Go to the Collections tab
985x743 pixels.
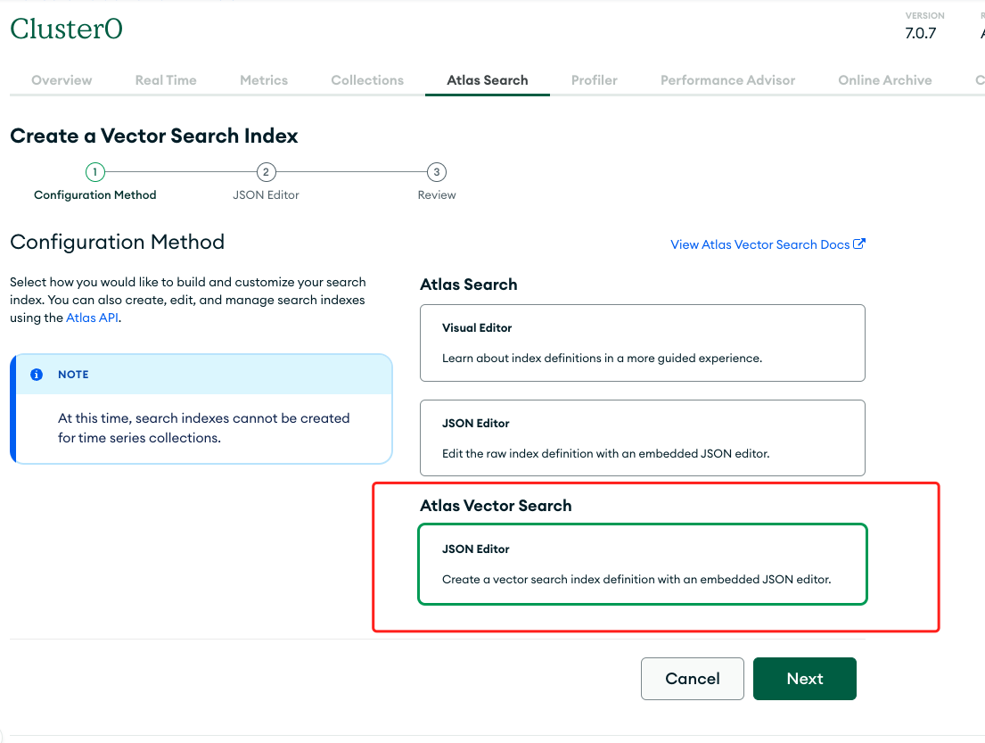point(367,80)
